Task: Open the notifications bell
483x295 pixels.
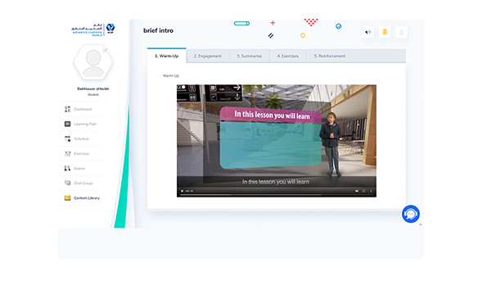Action: pyautogui.click(x=385, y=32)
